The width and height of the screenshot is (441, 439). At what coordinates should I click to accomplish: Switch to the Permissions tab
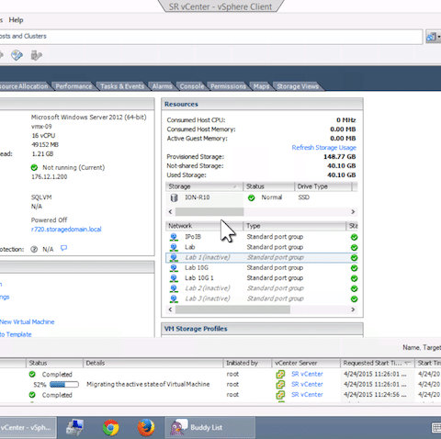click(228, 86)
